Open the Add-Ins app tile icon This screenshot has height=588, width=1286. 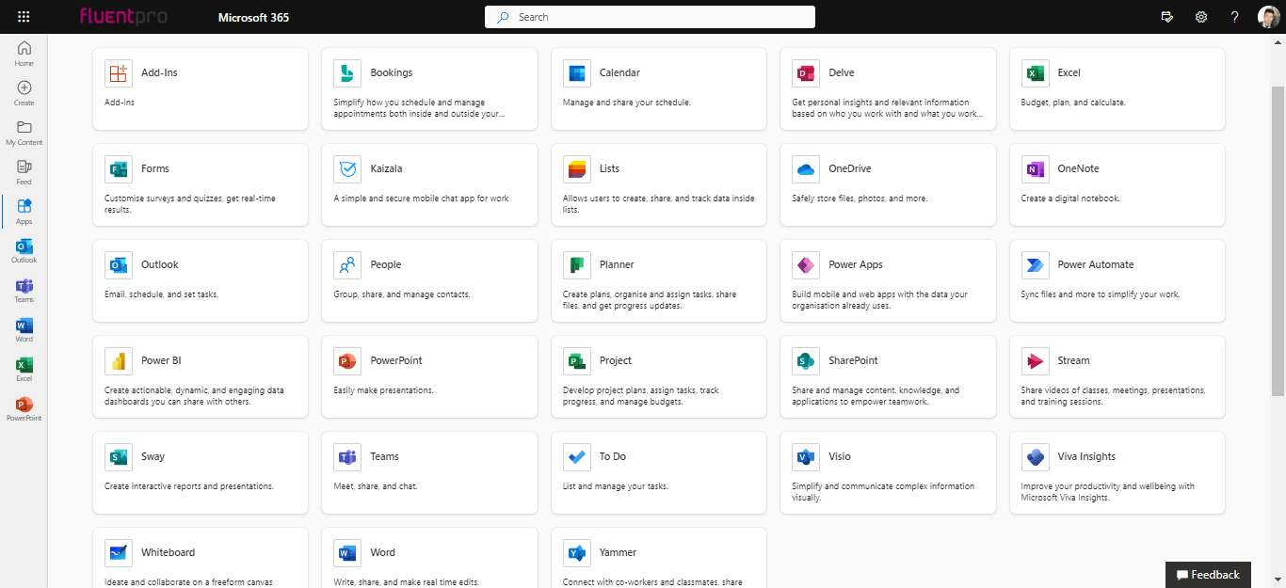click(x=118, y=73)
